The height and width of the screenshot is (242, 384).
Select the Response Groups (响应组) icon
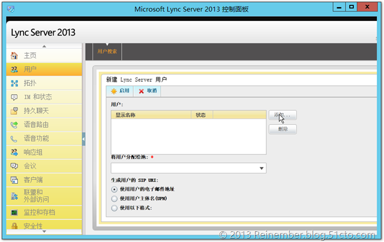coord(14,152)
